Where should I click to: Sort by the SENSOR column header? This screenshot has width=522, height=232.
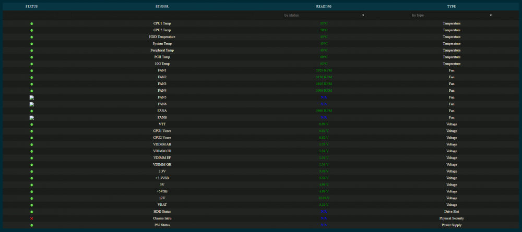point(162,7)
